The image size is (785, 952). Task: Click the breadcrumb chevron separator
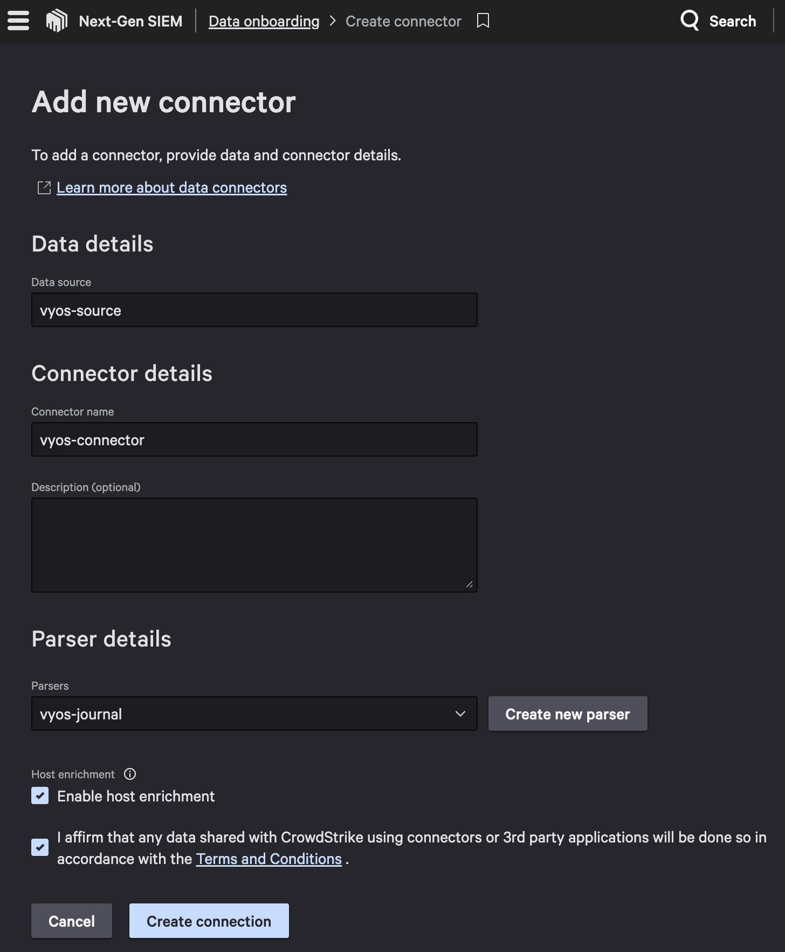click(x=333, y=21)
